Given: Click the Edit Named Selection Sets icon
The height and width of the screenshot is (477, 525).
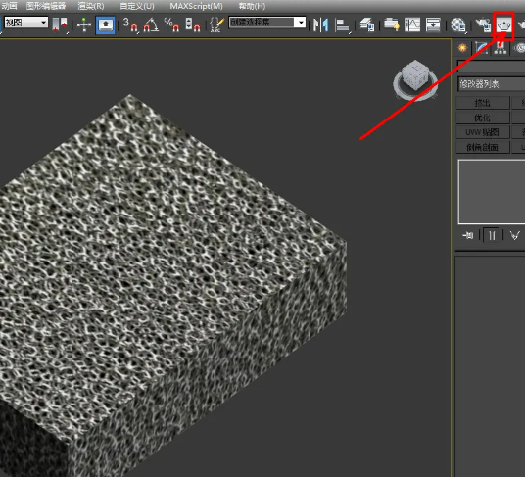Looking at the screenshot, I should pyautogui.click(x=216, y=24).
